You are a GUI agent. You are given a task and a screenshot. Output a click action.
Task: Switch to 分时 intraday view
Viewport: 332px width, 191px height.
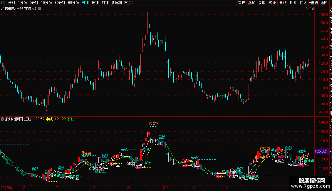click(12, 3)
